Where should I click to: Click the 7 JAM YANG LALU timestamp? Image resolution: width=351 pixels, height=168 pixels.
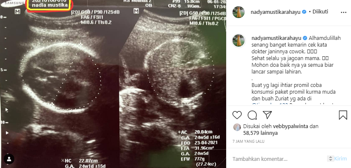(x=248, y=142)
